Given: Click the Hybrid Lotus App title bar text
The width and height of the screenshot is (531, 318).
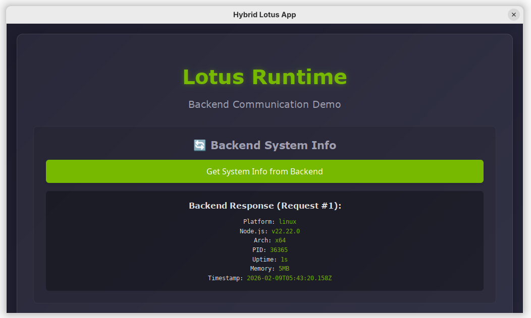Looking at the screenshot, I should (x=264, y=15).
